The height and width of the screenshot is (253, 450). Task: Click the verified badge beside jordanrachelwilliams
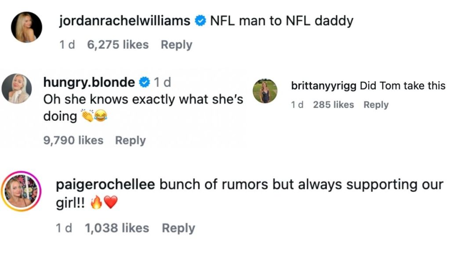(200, 21)
